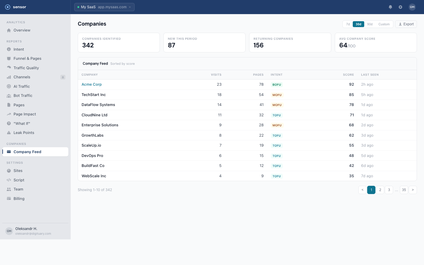Open the Intent report
The width and height of the screenshot is (424, 265).
[19, 49]
